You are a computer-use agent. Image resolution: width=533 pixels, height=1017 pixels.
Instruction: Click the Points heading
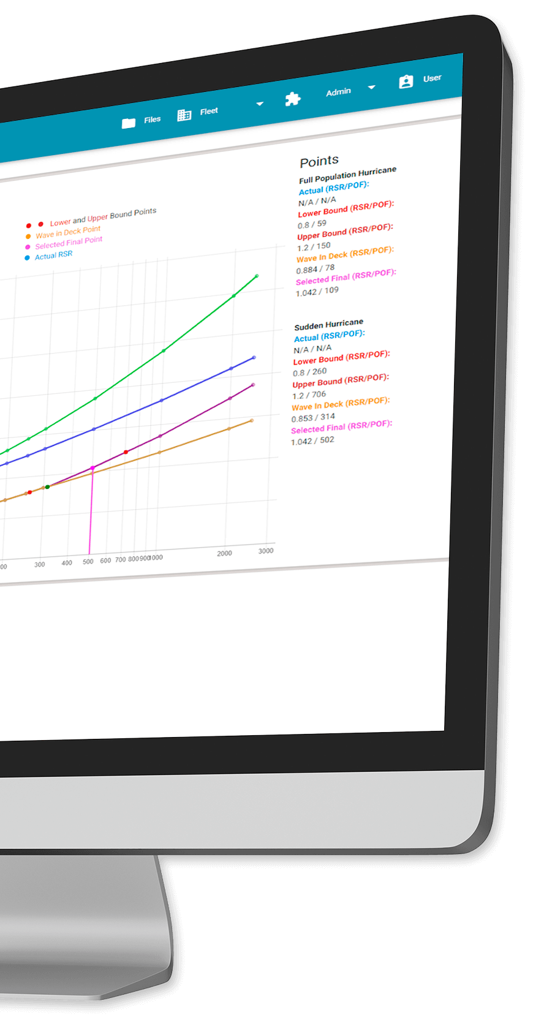click(x=319, y=162)
